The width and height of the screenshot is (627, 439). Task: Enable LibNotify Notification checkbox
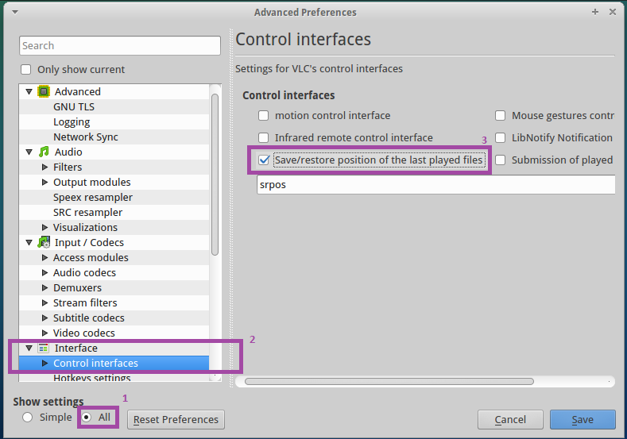[x=500, y=138]
